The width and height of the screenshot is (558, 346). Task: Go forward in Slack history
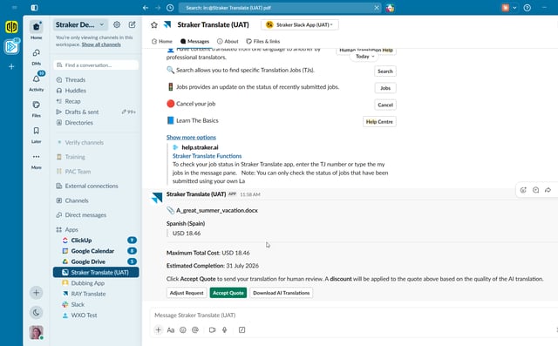(158, 8)
